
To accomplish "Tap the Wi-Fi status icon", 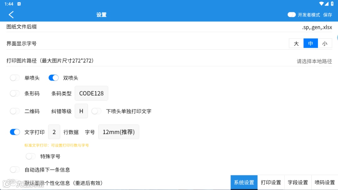I will pyautogui.click(x=321, y=4).
